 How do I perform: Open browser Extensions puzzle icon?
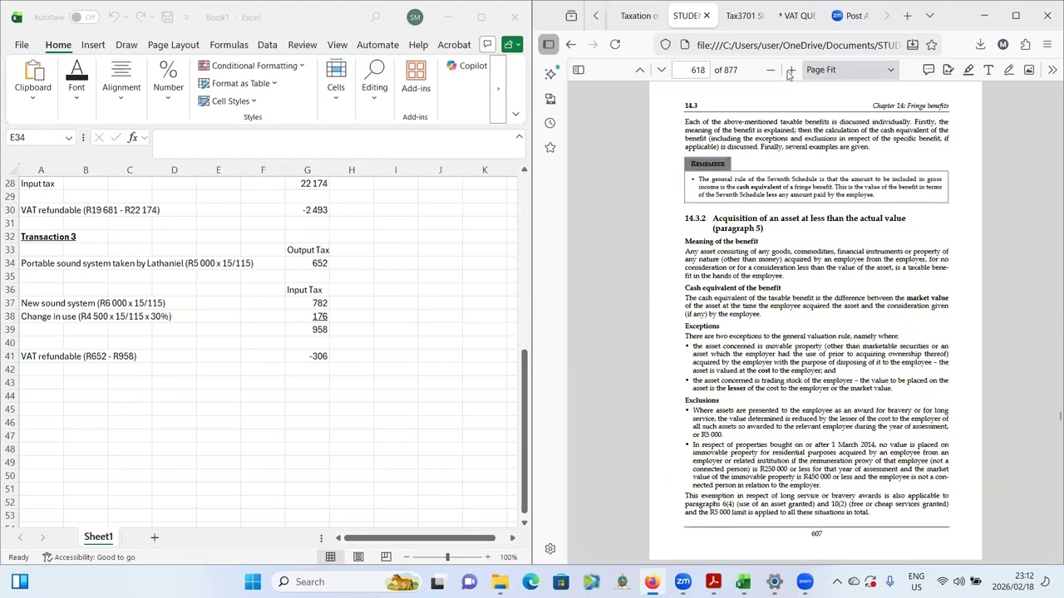[x=1025, y=45]
